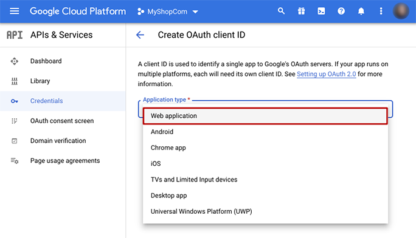
Task: Click the Create OAuth client ID title
Action: tap(202, 35)
